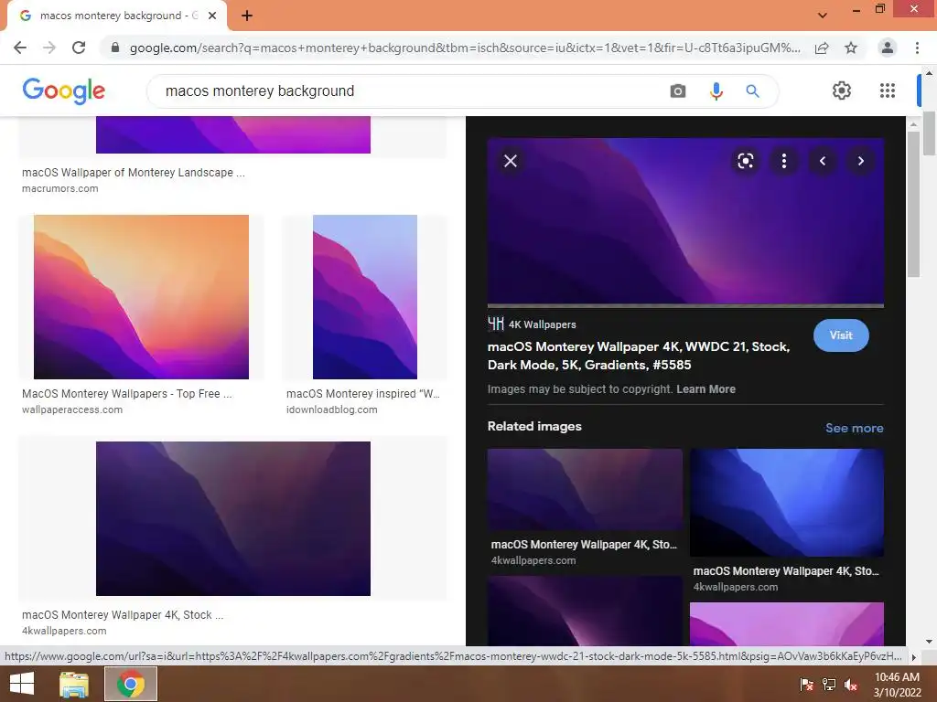Click the idownloadblog.com source text
The height and width of the screenshot is (702, 937).
[331, 410]
